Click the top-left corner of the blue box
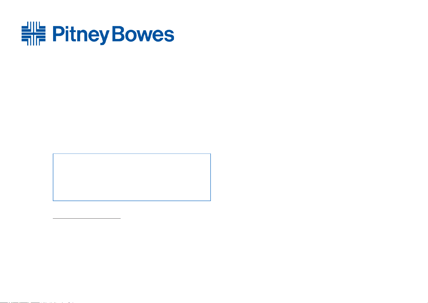Screen dimensions: 428x303 tap(53, 154)
